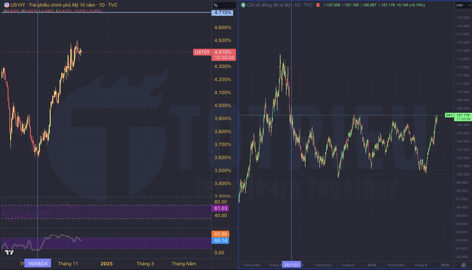Click the dollar sign icon of the DXY chart
This screenshot has width=472, height=270.
(243, 5)
